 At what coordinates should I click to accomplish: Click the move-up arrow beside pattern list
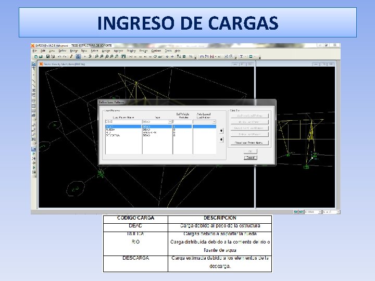click(x=221, y=131)
